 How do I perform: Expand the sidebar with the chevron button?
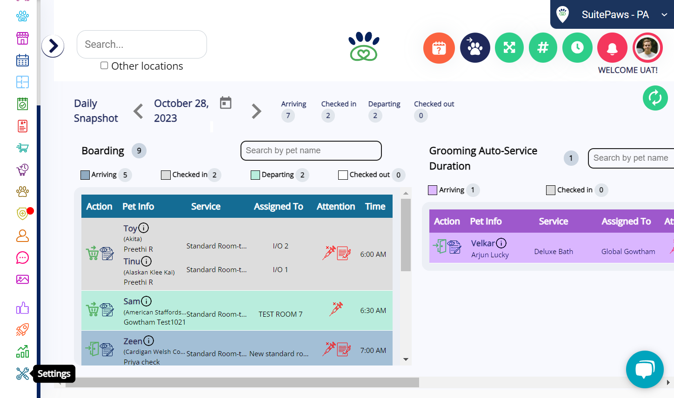click(x=53, y=46)
